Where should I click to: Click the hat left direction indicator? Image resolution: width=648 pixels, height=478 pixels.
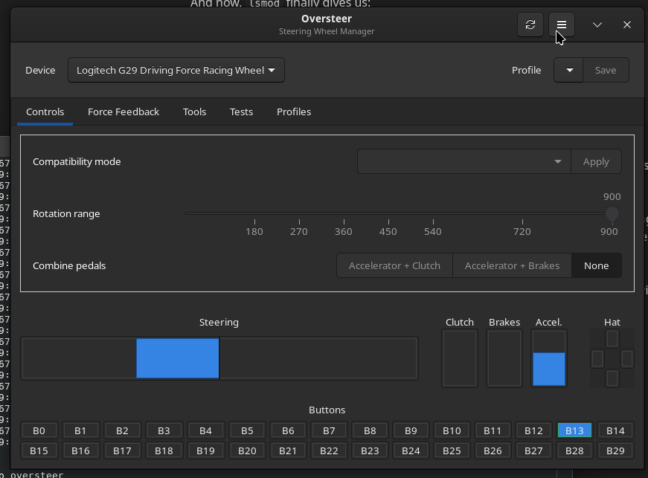[x=597, y=359]
